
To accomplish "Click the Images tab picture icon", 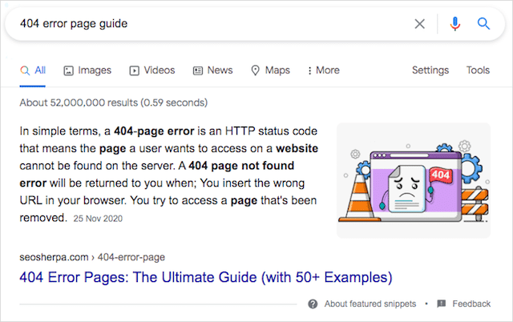I will 69,70.
